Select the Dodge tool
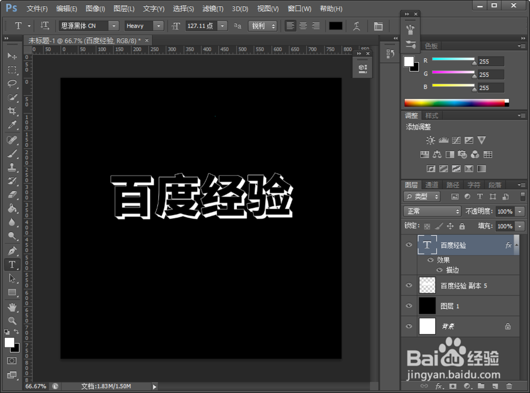Screen dimensions: 530x393 12,236
